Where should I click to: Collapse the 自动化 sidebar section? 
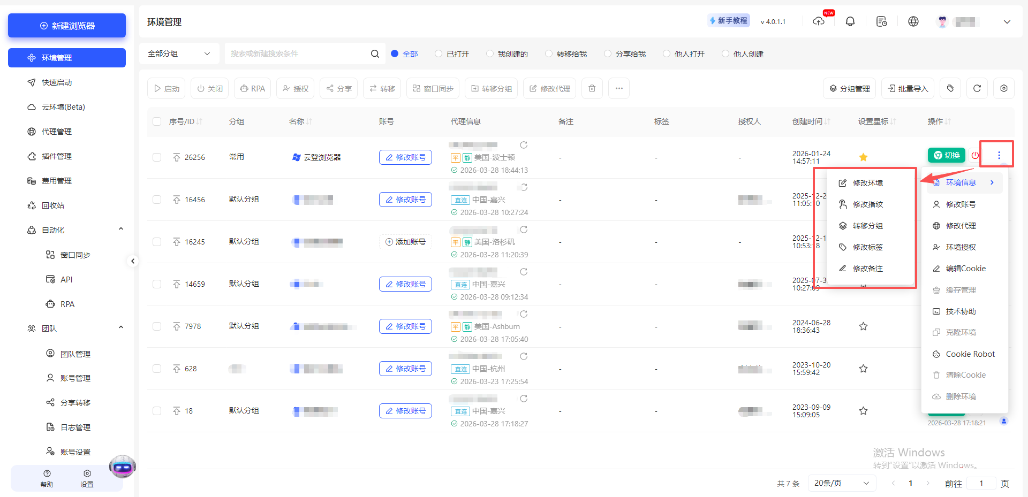pos(121,228)
